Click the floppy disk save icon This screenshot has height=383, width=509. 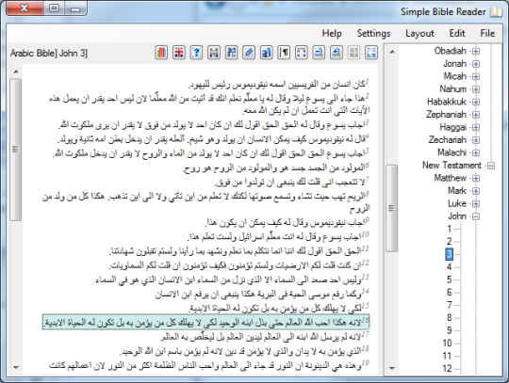(x=214, y=53)
